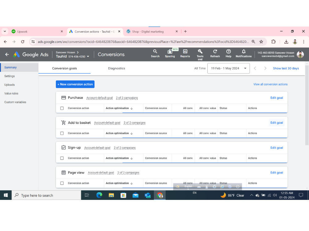The image size is (309, 231).
Task: Sort Page view by Action optimisation
Action: [119, 183]
